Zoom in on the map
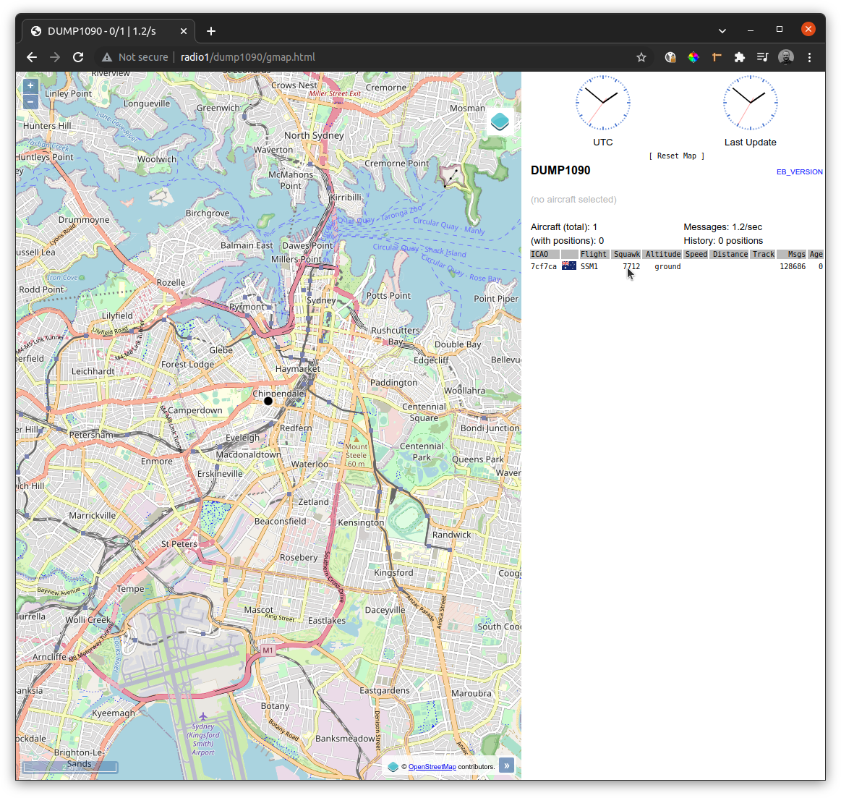The width and height of the screenshot is (841, 798). (30, 85)
